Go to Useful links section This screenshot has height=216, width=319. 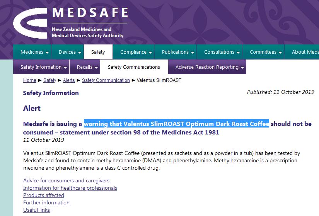tap(37, 210)
